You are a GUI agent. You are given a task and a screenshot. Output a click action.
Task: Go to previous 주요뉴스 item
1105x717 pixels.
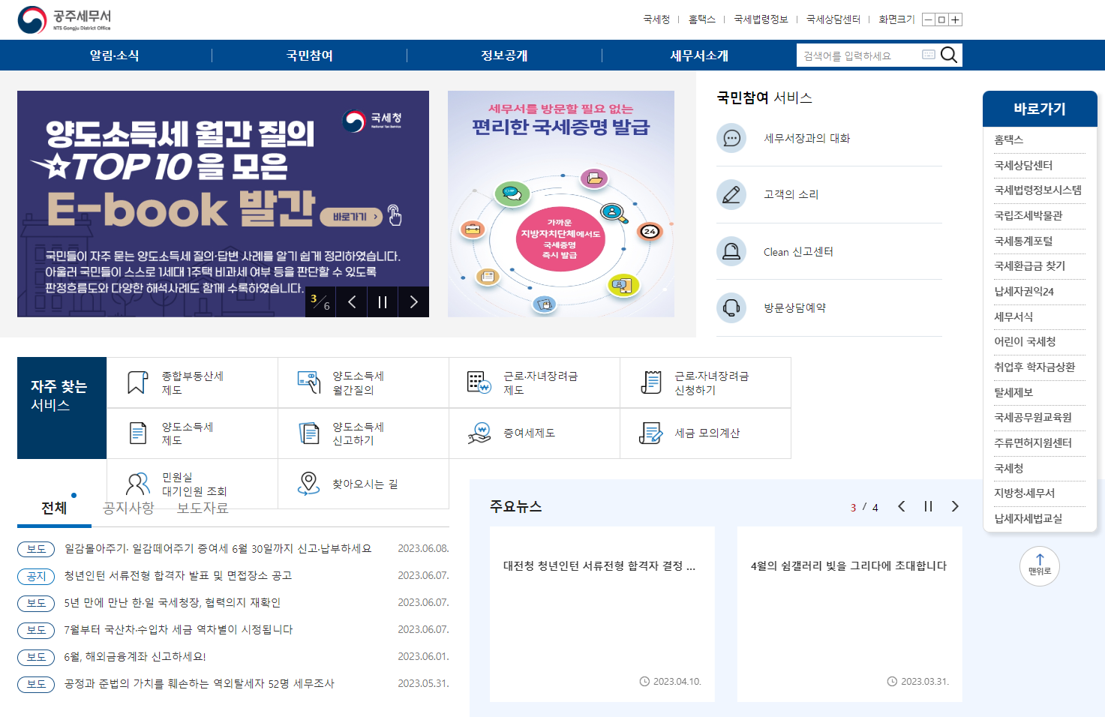pos(902,506)
